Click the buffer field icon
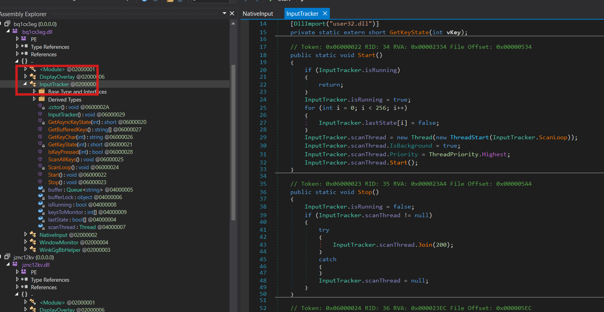604x312 pixels. [41, 190]
